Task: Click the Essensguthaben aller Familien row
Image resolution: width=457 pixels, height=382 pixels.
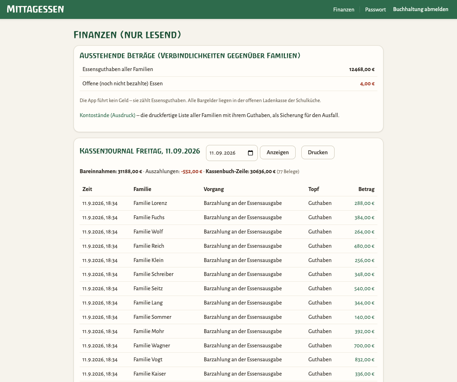Action: (228, 69)
